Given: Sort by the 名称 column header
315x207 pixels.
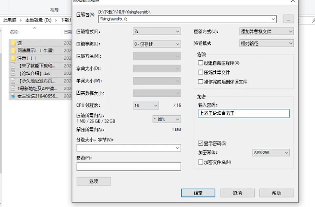Looking at the screenshot, I should tap(14, 32).
